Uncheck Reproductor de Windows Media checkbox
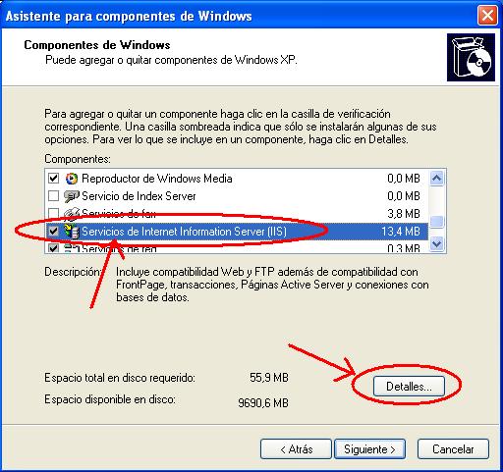This screenshot has width=503, height=472. 53,179
